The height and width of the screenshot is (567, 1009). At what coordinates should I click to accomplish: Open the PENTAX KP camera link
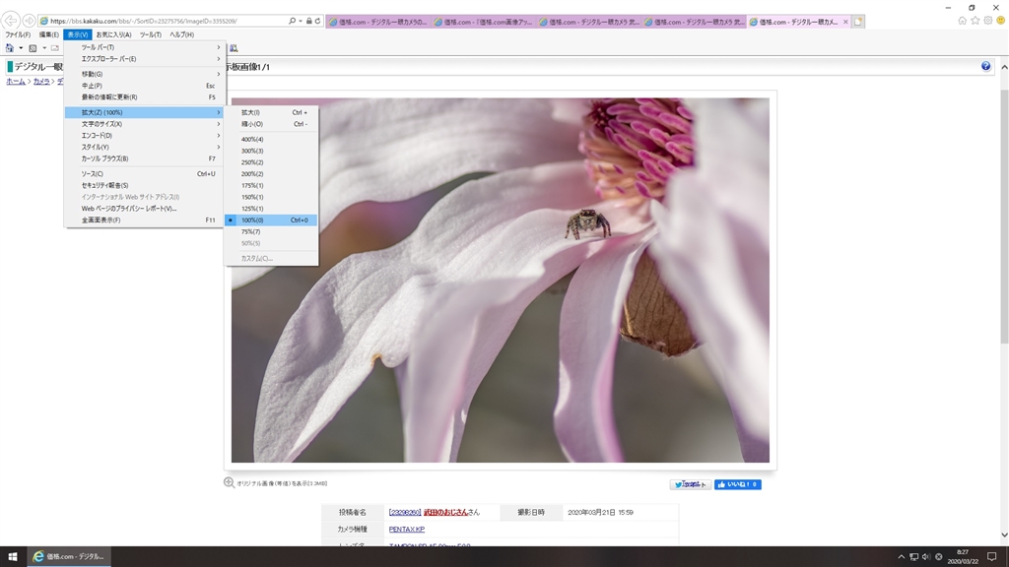[x=406, y=529]
